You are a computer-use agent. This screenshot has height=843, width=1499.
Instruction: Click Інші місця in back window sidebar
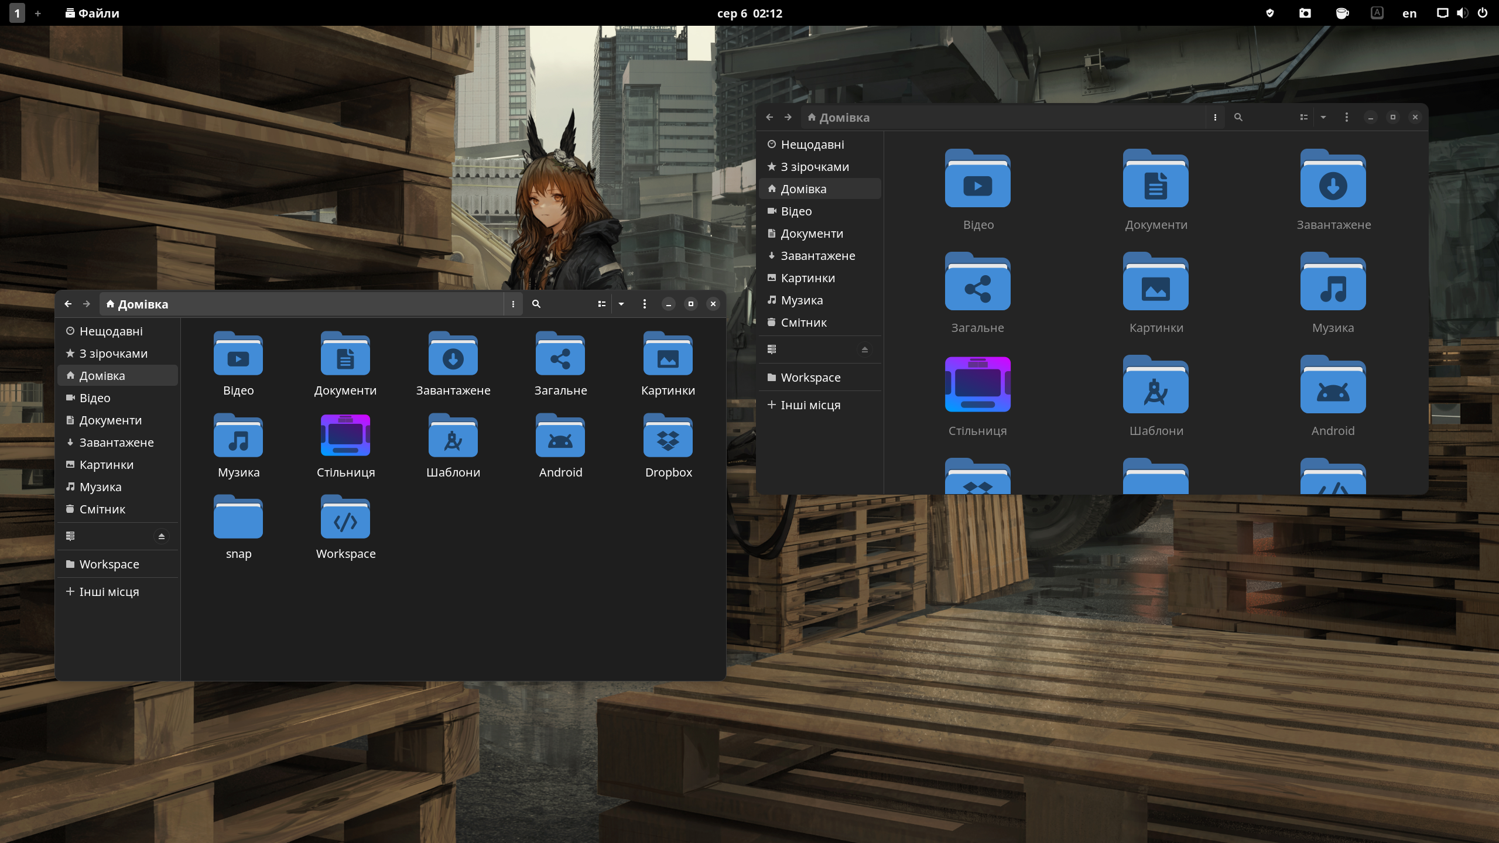tap(820, 405)
